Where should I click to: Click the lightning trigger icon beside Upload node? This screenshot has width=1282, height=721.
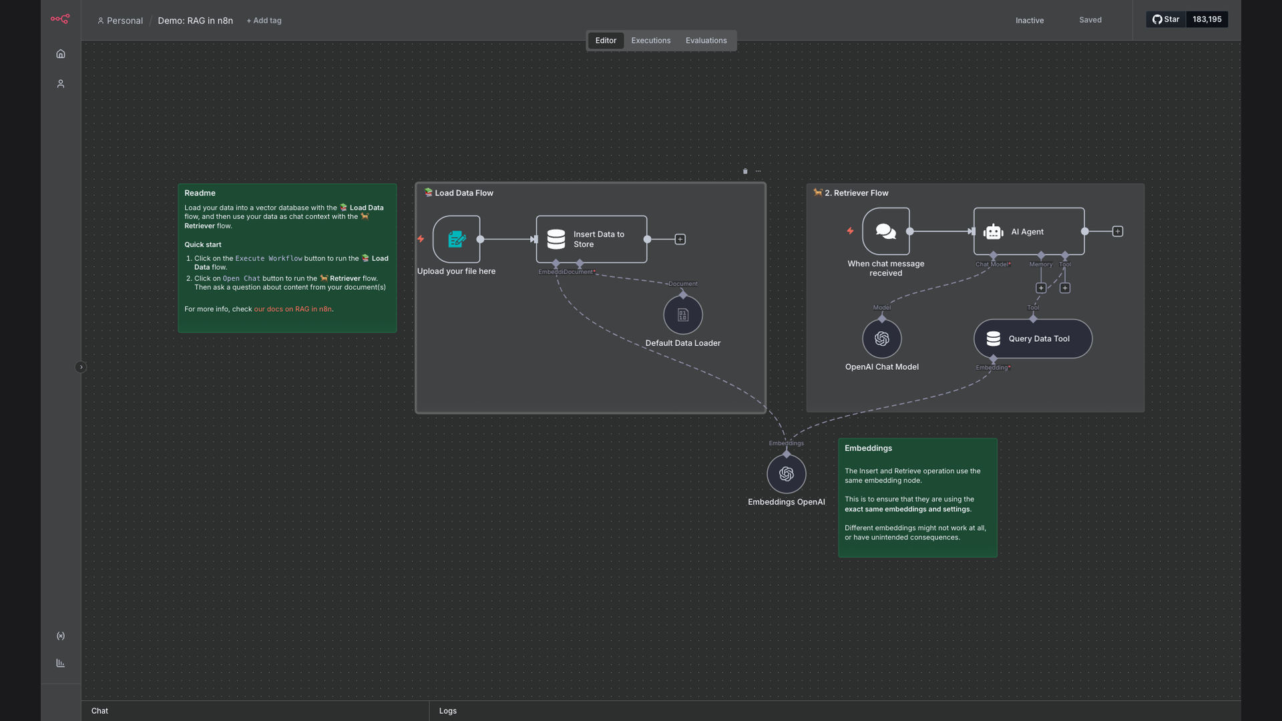421,239
